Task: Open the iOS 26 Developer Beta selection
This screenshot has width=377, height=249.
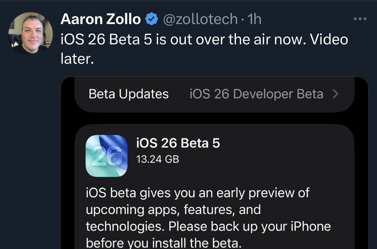Action: 256,94
